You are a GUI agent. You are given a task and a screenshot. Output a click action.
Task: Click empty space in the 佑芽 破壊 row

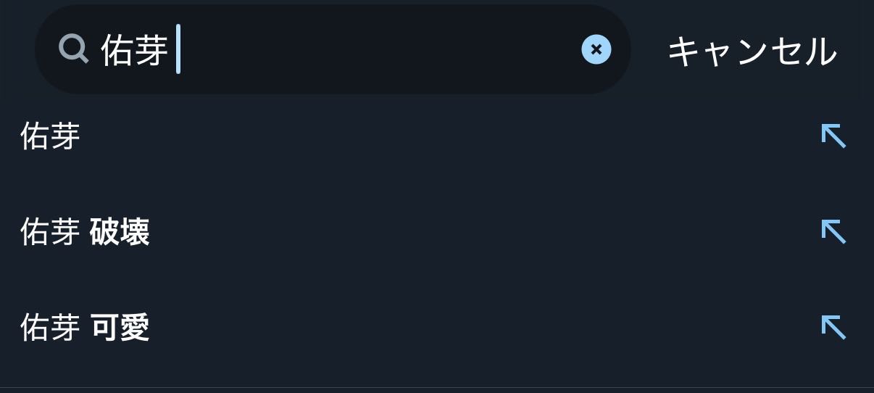[471, 233]
